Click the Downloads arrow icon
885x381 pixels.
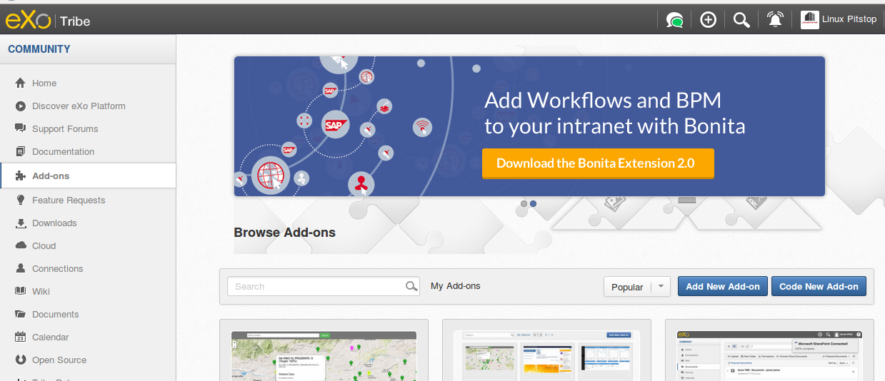coord(20,223)
